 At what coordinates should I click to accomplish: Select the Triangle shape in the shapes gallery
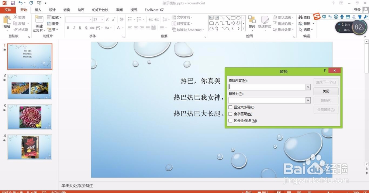tap(217, 23)
